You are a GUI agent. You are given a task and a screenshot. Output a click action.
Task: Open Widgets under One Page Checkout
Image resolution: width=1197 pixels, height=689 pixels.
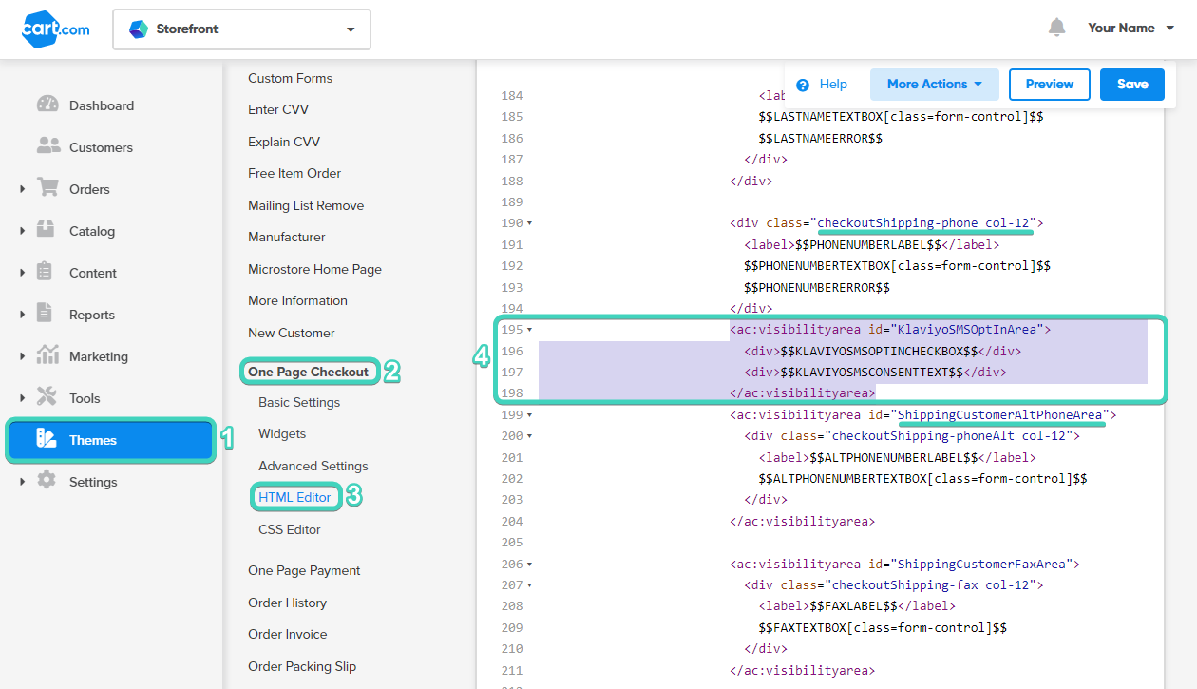pos(282,433)
